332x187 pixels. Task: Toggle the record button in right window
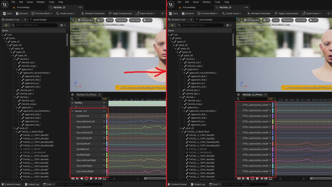click(x=252, y=178)
